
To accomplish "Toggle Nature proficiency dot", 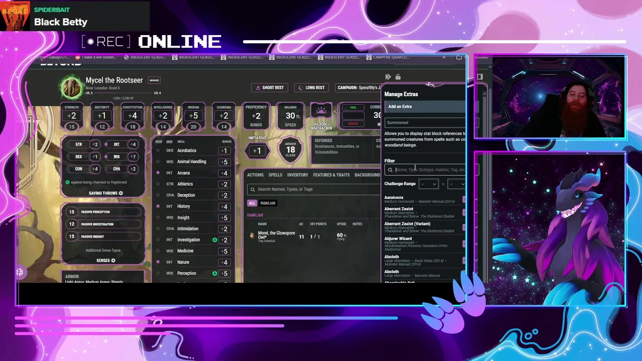I will point(158,262).
